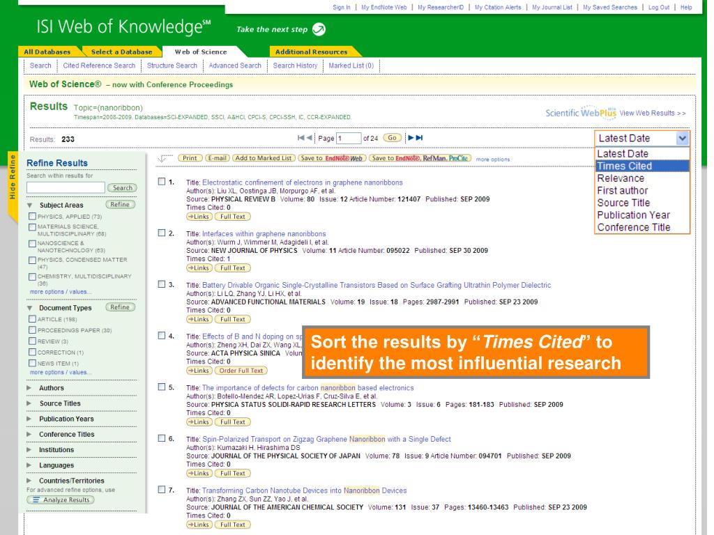This screenshot has width=714, height=535.
Task: Click Go button beside page number
Action: pyautogui.click(x=392, y=138)
